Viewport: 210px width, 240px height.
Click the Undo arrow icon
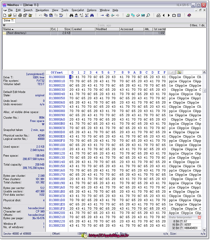pyautogui.click(x=41, y=15)
